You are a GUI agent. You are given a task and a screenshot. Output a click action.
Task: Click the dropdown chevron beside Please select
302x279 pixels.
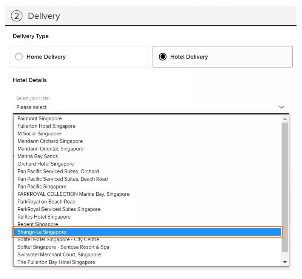pos(281,107)
